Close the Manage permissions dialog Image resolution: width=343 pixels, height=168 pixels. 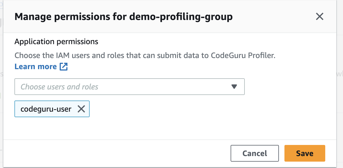point(320,17)
